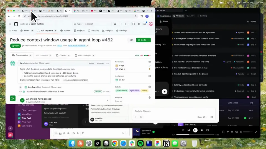Image resolution: width=266 pixels, height=149 pixels.
Task: Select Active filter in Linear window
Action: (191, 16)
